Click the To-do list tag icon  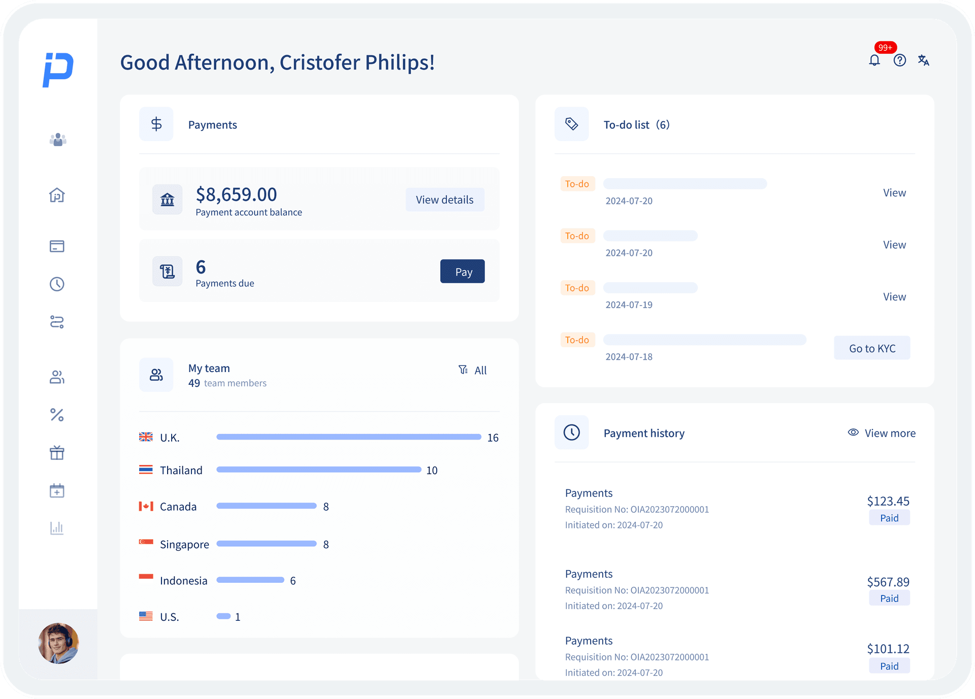[572, 124]
